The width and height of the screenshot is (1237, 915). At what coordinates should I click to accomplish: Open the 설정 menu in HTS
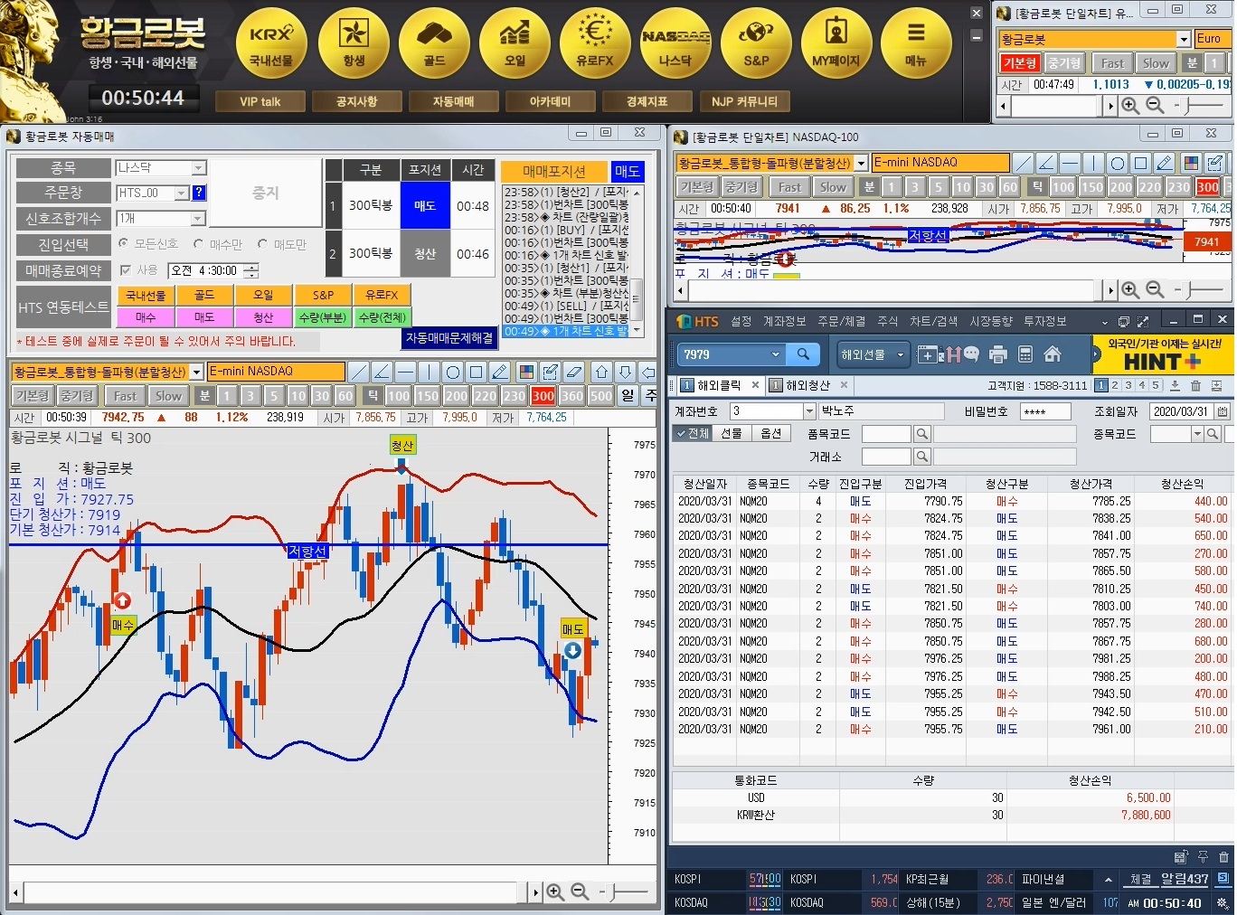pyautogui.click(x=741, y=321)
